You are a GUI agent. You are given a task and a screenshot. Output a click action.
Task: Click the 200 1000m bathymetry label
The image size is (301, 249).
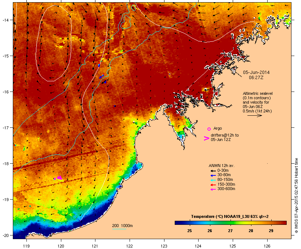122,226
